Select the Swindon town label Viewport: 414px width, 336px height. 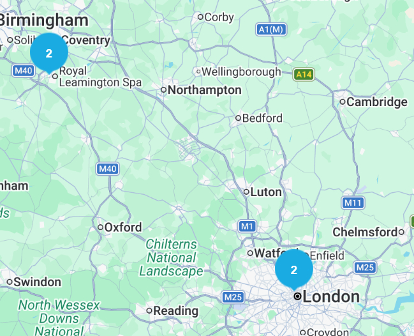(x=37, y=282)
